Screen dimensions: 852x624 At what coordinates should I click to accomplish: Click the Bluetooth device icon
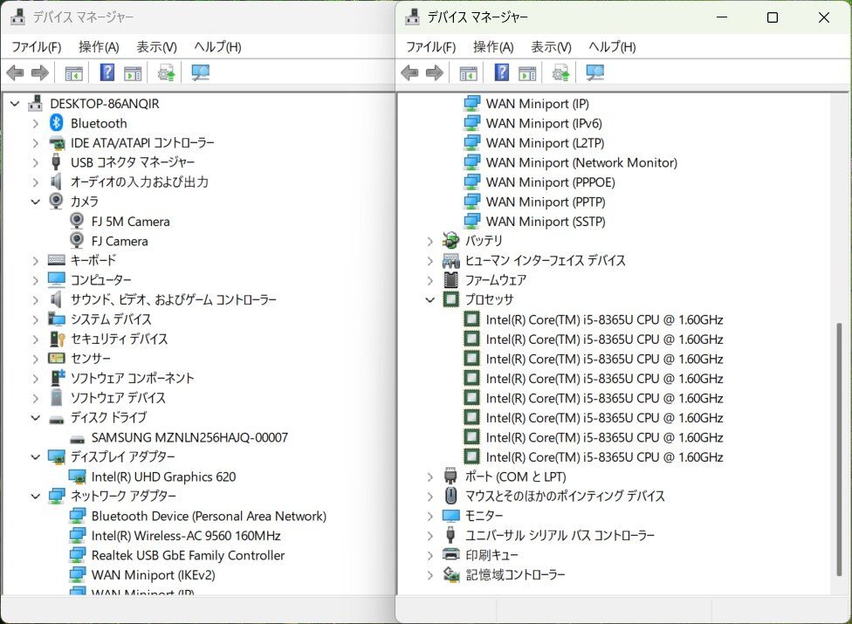point(56,123)
